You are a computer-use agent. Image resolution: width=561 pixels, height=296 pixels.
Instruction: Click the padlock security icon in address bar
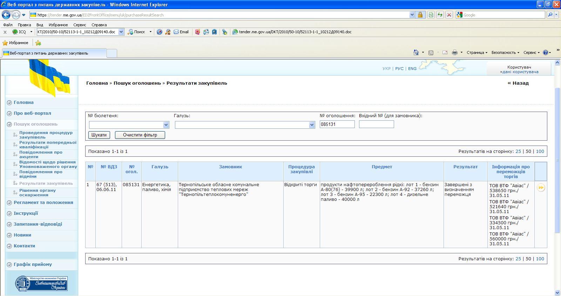[420, 15]
